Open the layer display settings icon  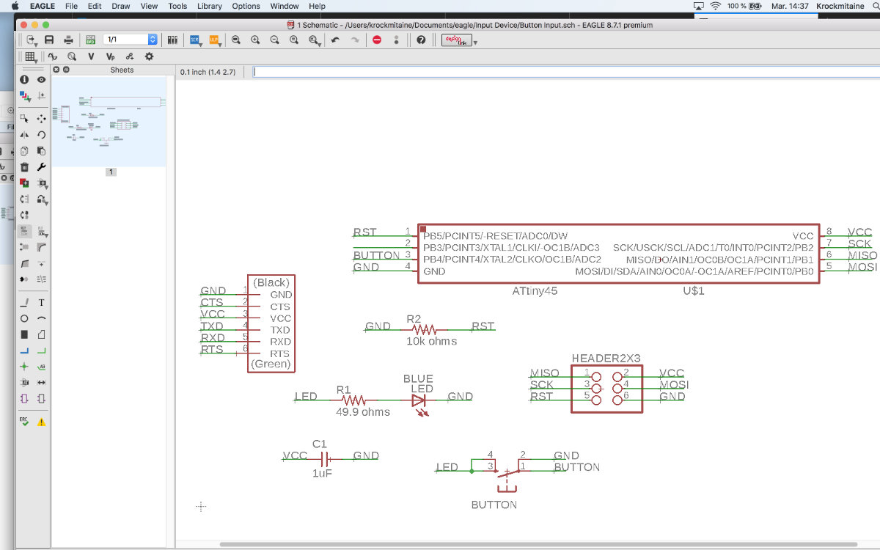click(x=25, y=95)
